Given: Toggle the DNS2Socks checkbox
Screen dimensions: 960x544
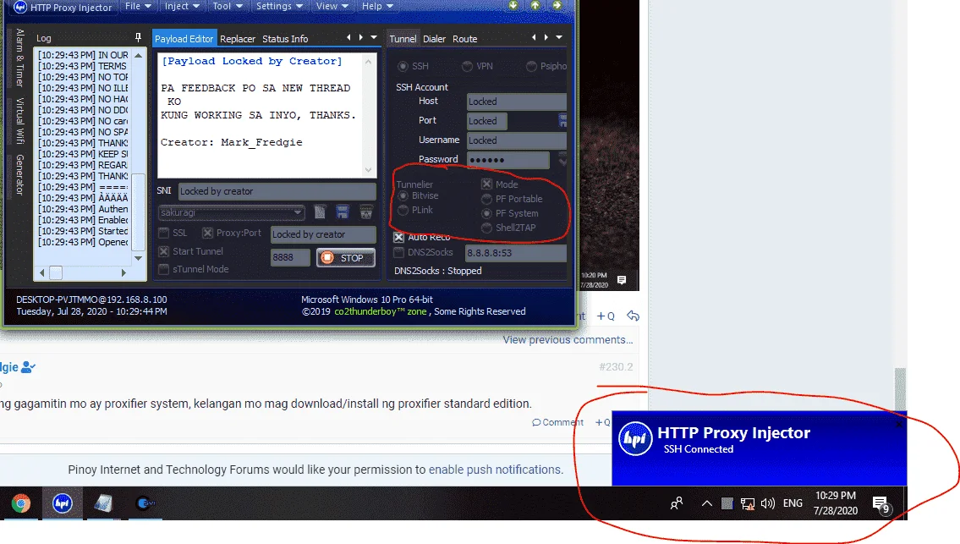Looking at the screenshot, I should point(398,252).
